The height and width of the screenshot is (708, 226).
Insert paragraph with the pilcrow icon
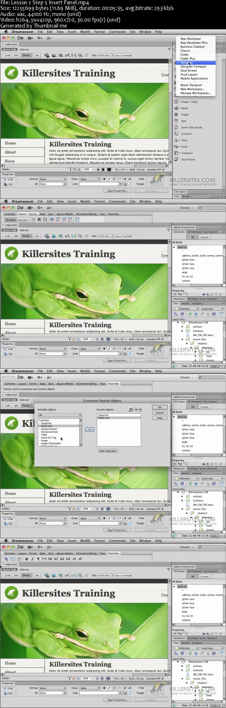38,559
